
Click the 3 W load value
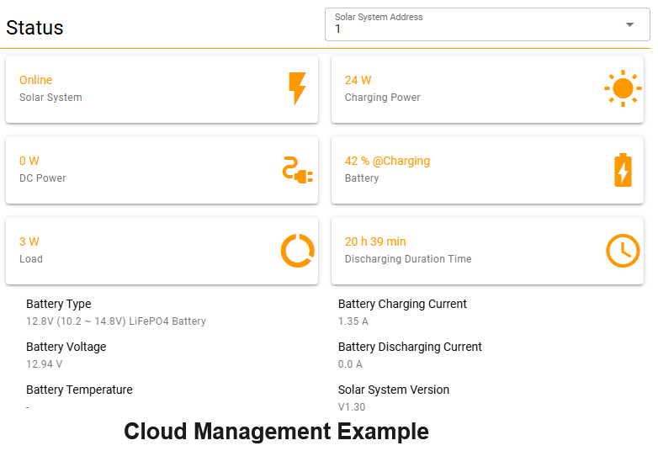[x=29, y=241]
